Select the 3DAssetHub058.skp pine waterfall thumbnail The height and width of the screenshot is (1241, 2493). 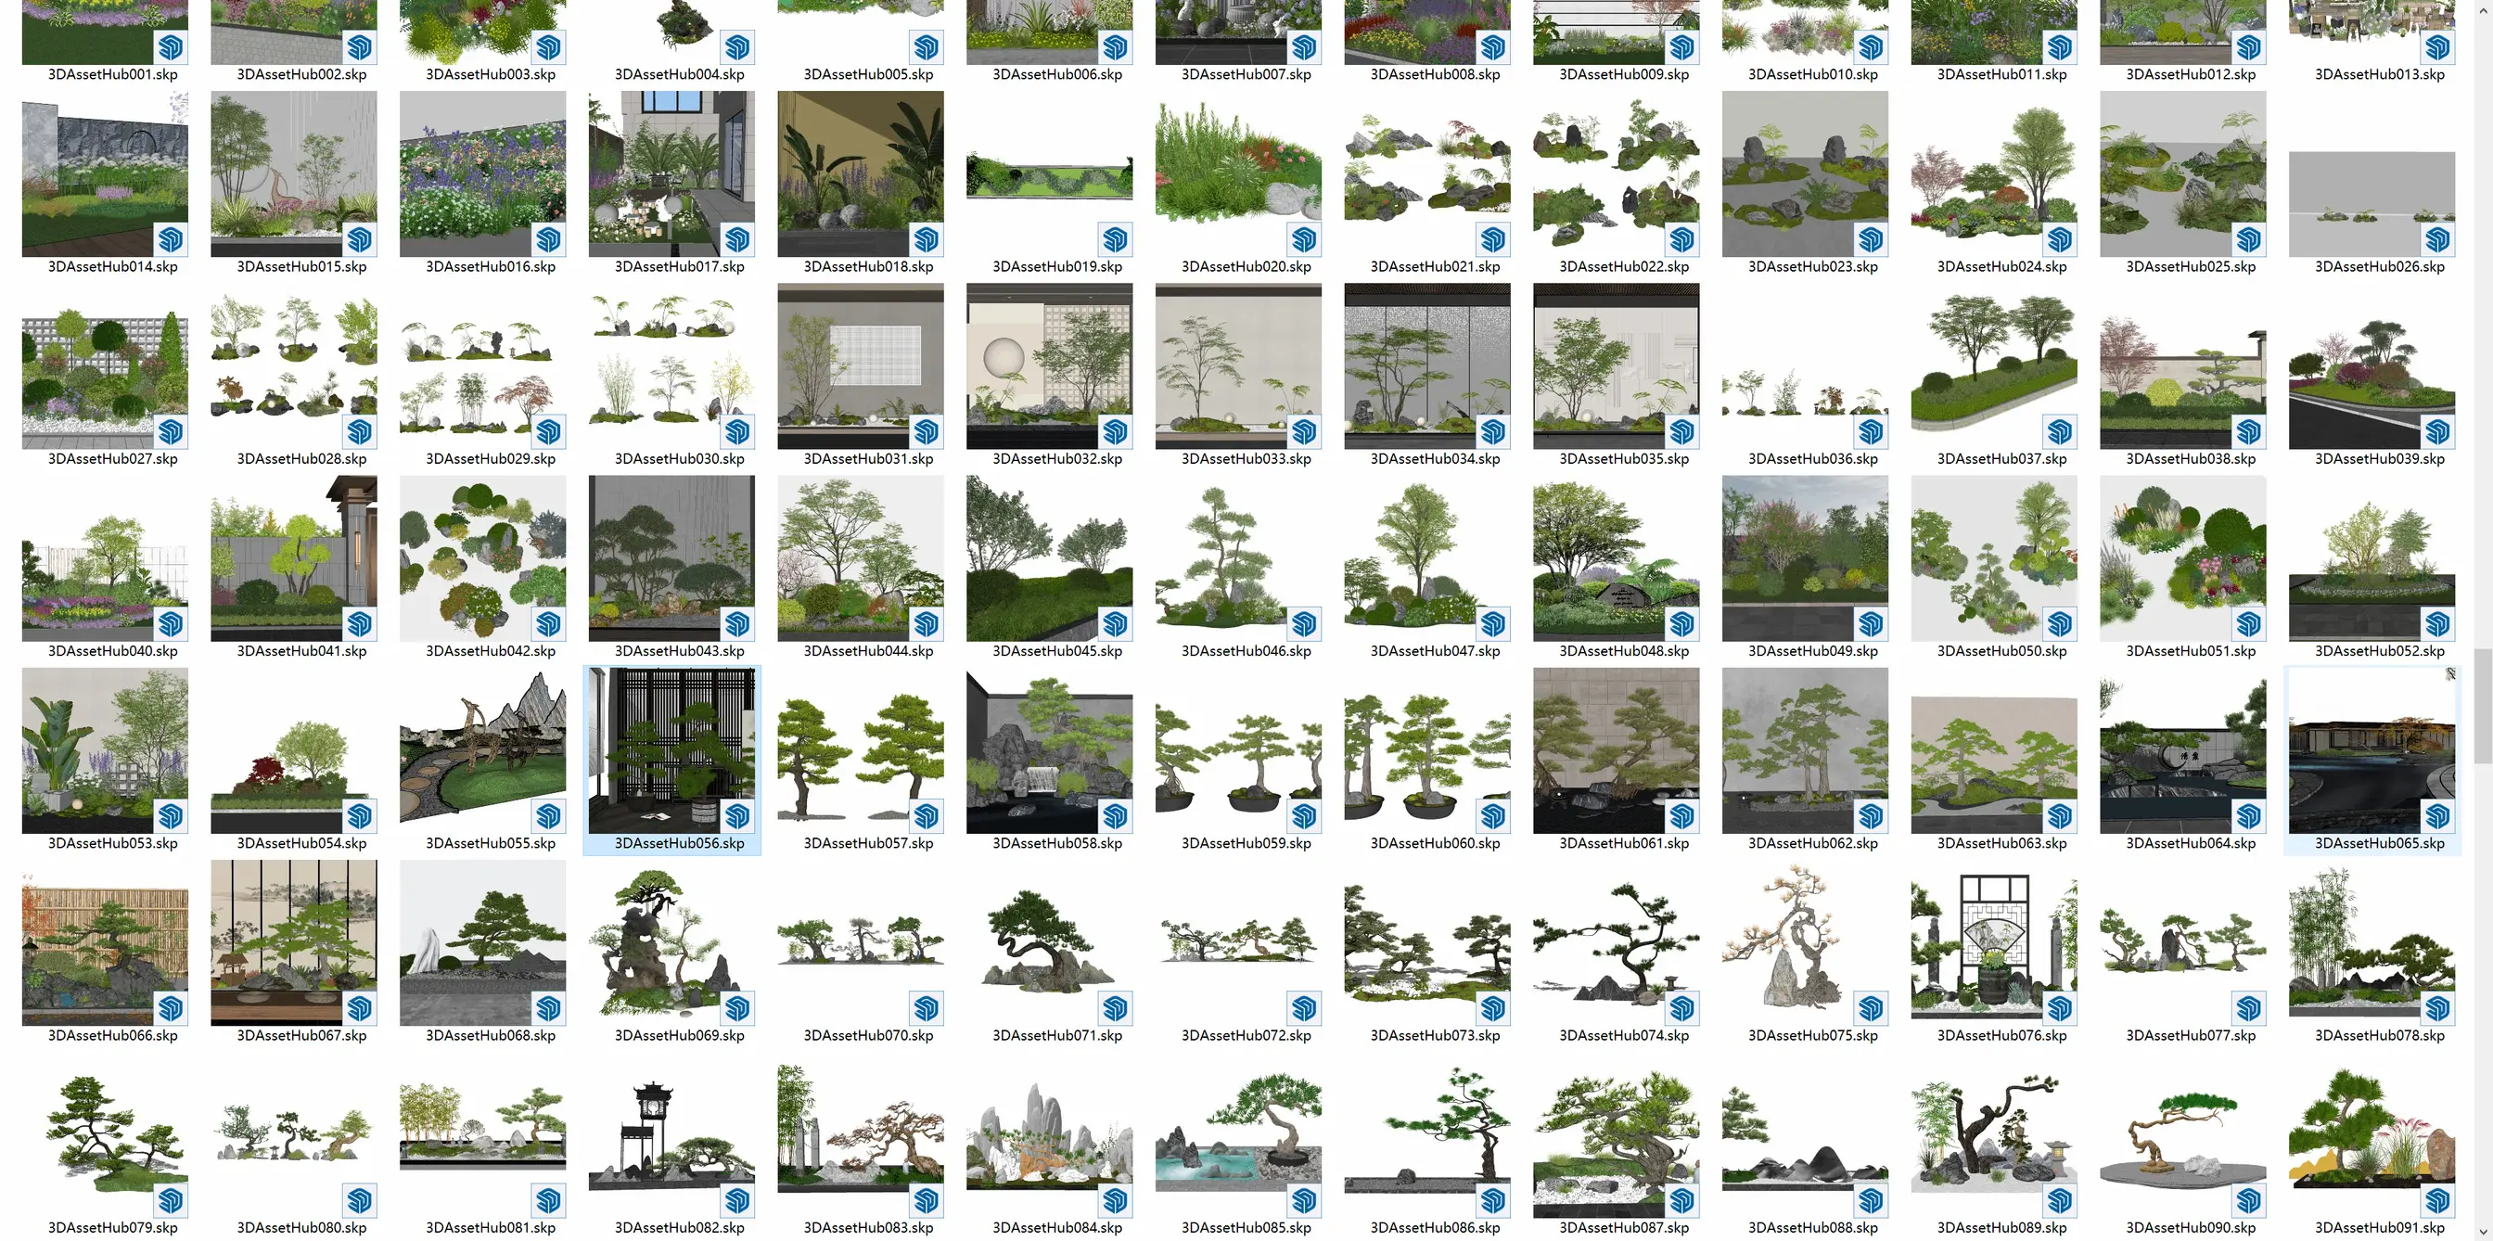[1048, 750]
